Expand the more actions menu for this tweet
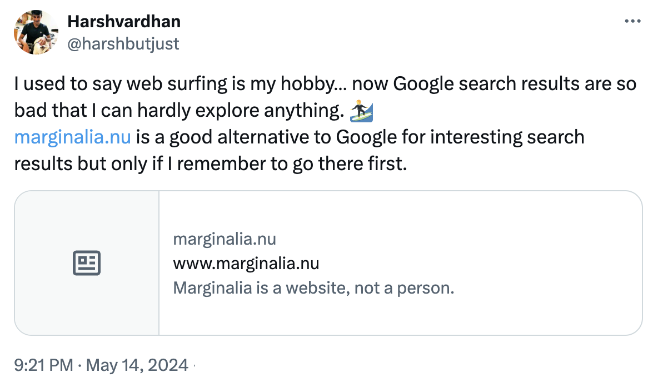 click(x=632, y=21)
